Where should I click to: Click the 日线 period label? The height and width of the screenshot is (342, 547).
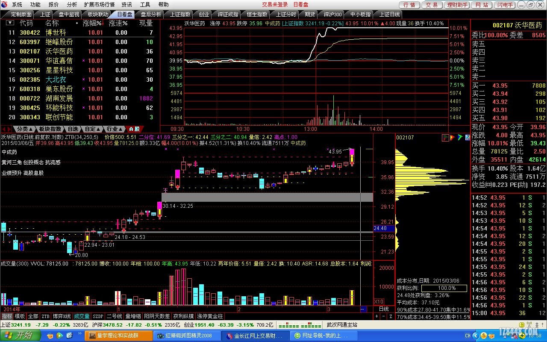384,309
